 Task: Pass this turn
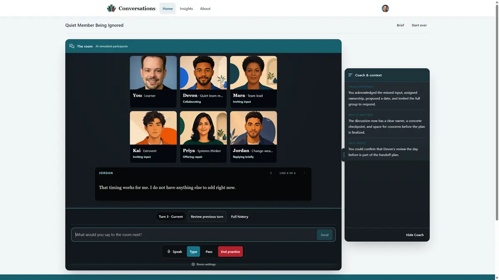(209, 251)
